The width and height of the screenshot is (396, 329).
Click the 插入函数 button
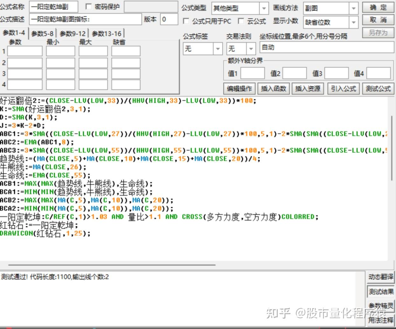[274, 88]
